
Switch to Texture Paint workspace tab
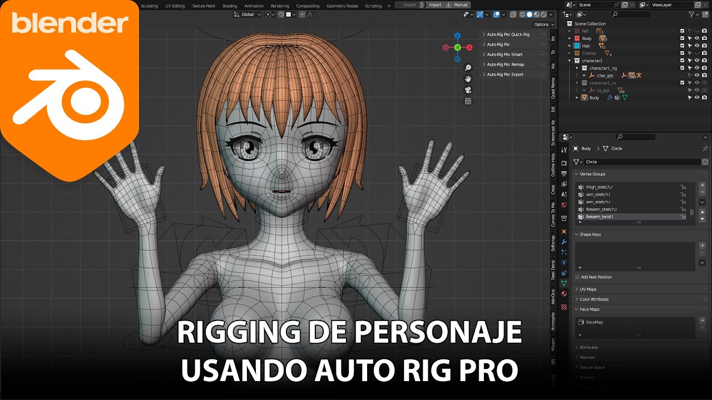coord(203,6)
